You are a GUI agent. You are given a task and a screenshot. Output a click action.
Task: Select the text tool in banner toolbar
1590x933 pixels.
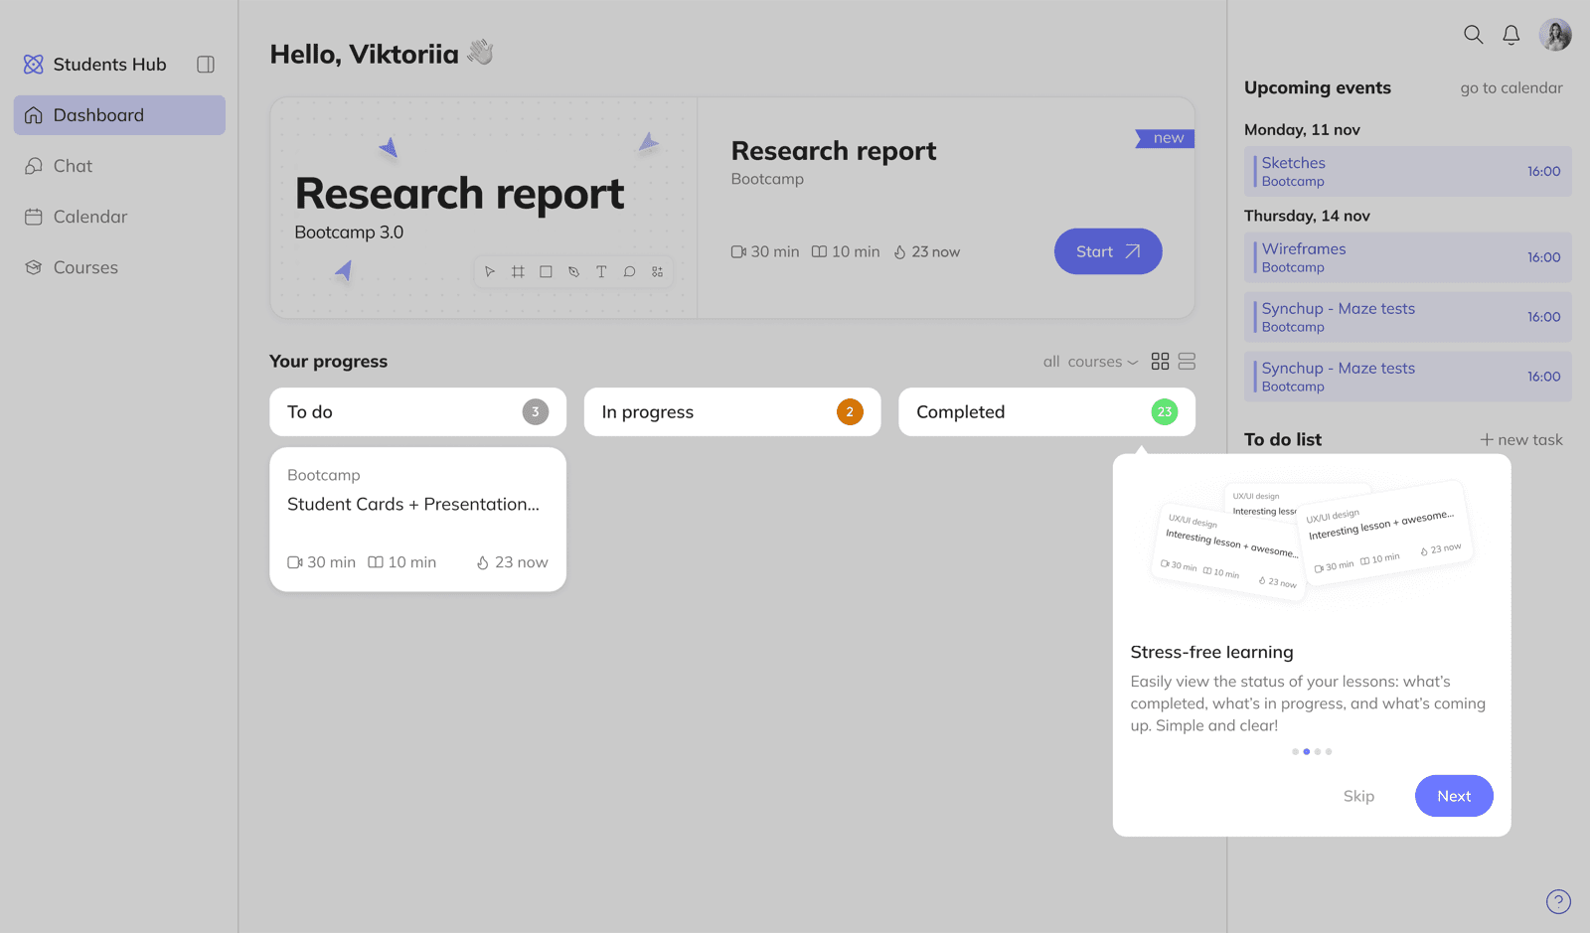point(601,271)
